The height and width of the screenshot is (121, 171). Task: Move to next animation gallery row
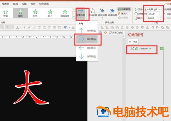click(74, 13)
